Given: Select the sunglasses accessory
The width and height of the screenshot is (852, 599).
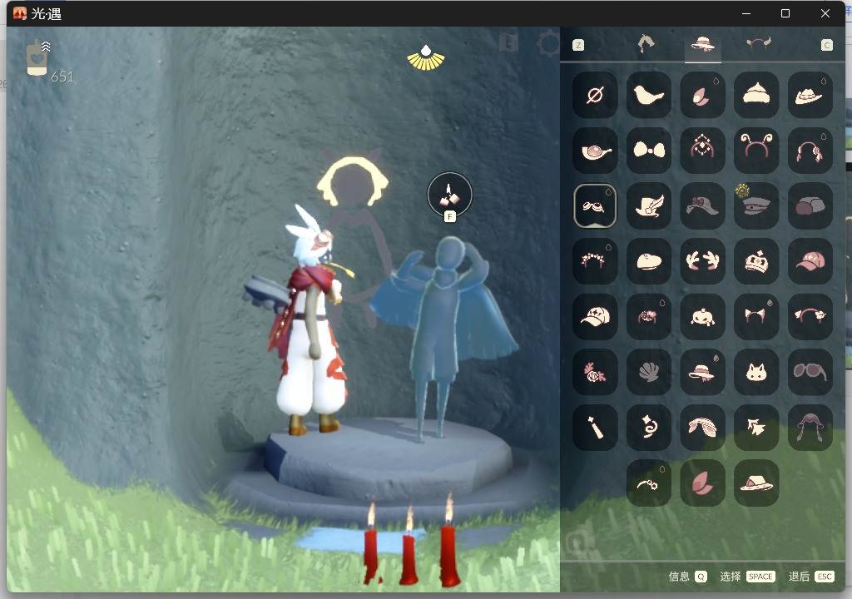Looking at the screenshot, I should (x=810, y=372).
